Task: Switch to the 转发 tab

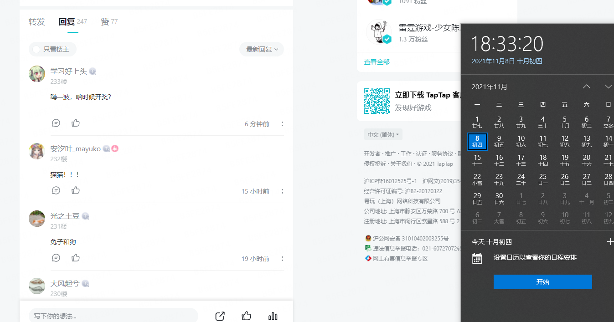Action: coord(37,22)
